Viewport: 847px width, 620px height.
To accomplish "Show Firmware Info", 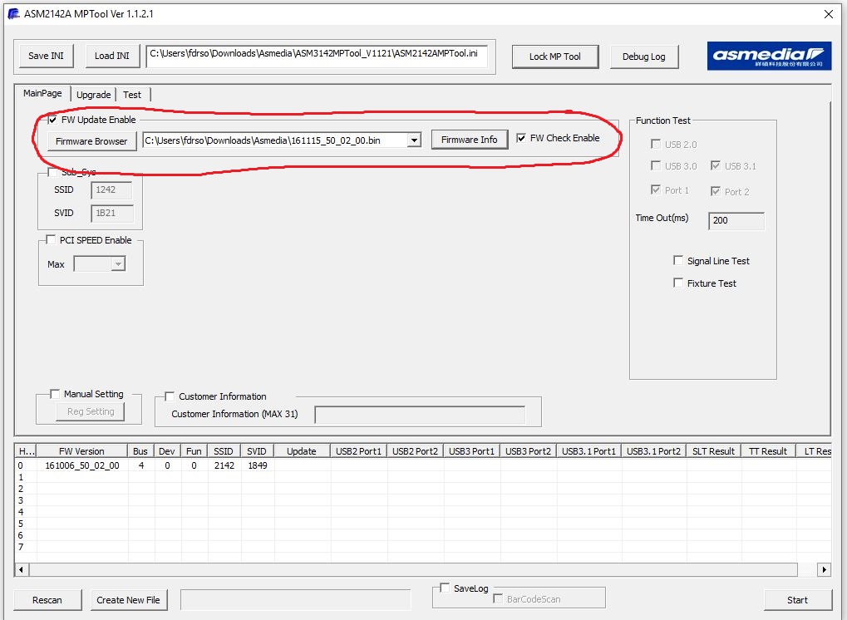I will tap(469, 140).
